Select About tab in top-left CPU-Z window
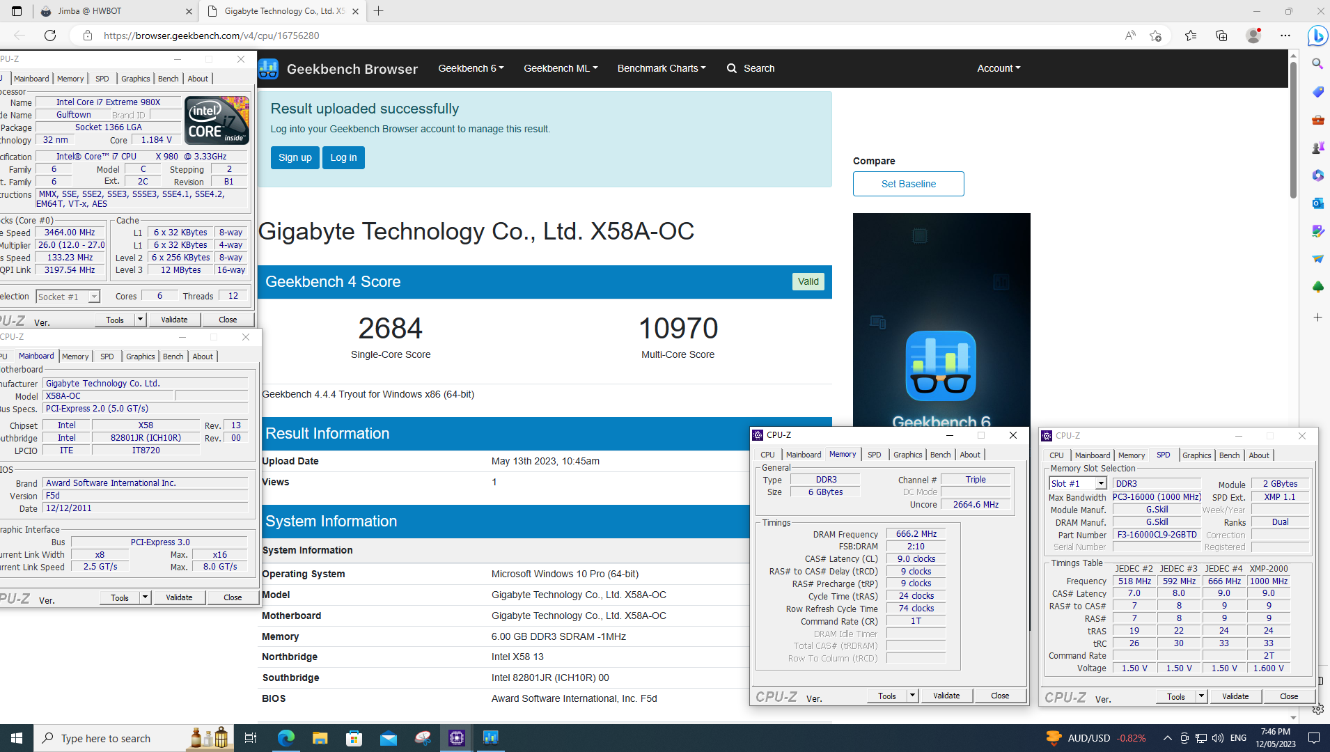This screenshot has width=1330, height=752. [x=198, y=79]
